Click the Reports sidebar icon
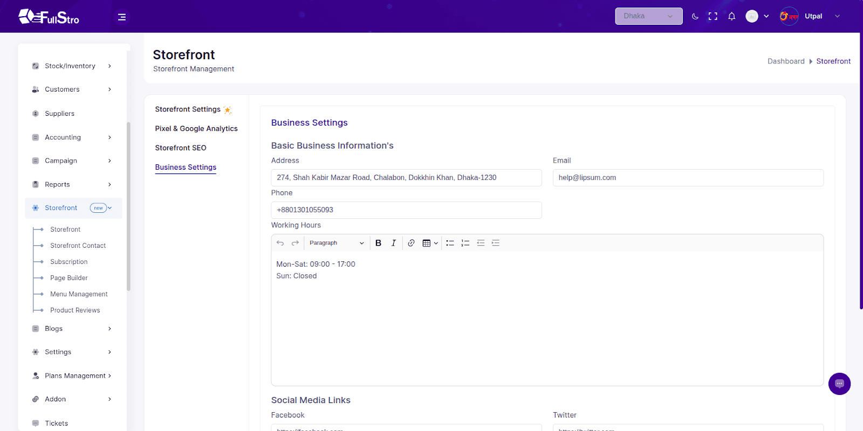Image resolution: width=863 pixels, height=431 pixels. pyautogui.click(x=36, y=184)
